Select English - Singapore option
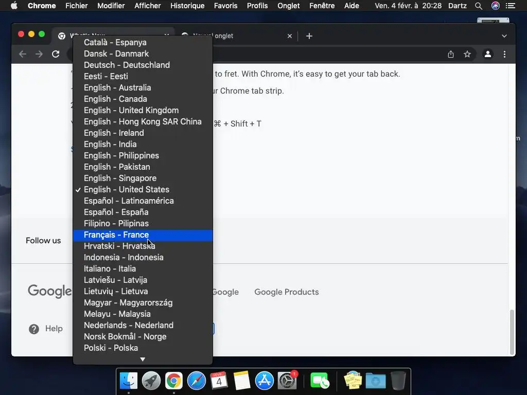Viewport: 527px width, 395px height. click(x=143, y=178)
